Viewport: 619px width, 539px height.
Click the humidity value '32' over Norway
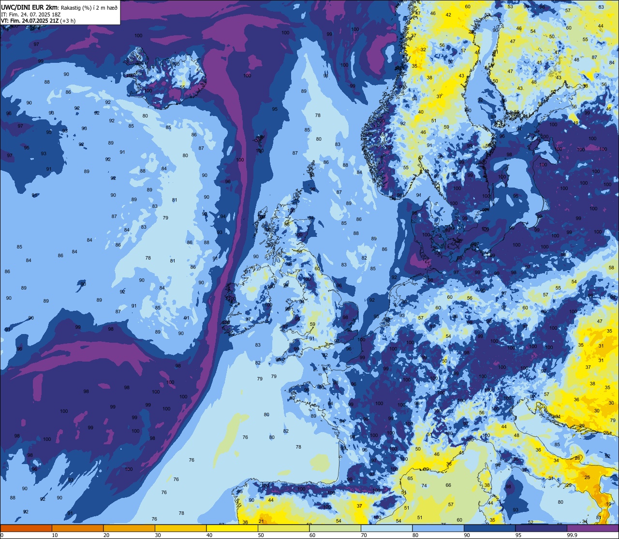click(x=423, y=49)
